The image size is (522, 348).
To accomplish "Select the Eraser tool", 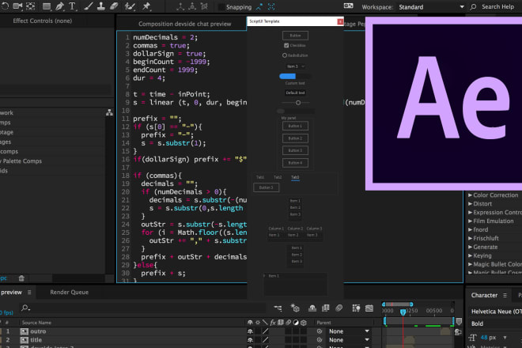I will pyautogui.click(x=114, y=6).
